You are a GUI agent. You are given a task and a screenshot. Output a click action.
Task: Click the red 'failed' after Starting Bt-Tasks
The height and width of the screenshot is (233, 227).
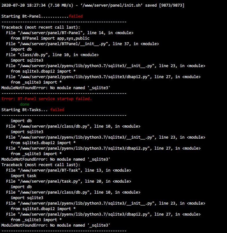pyautogui.click(x=57, y=110)
